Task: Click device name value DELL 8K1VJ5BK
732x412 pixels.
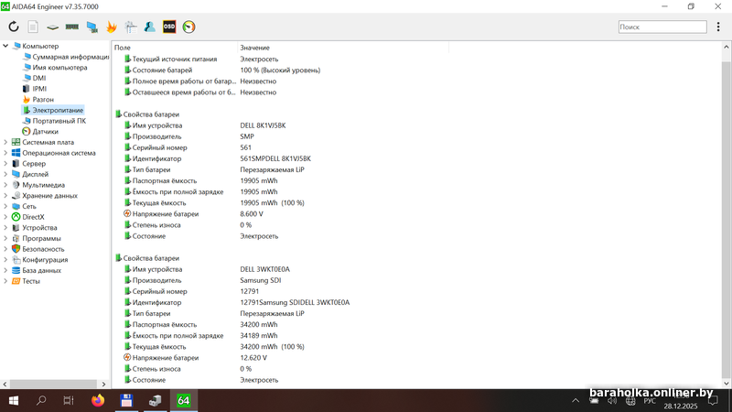Action: pos(263,125)
